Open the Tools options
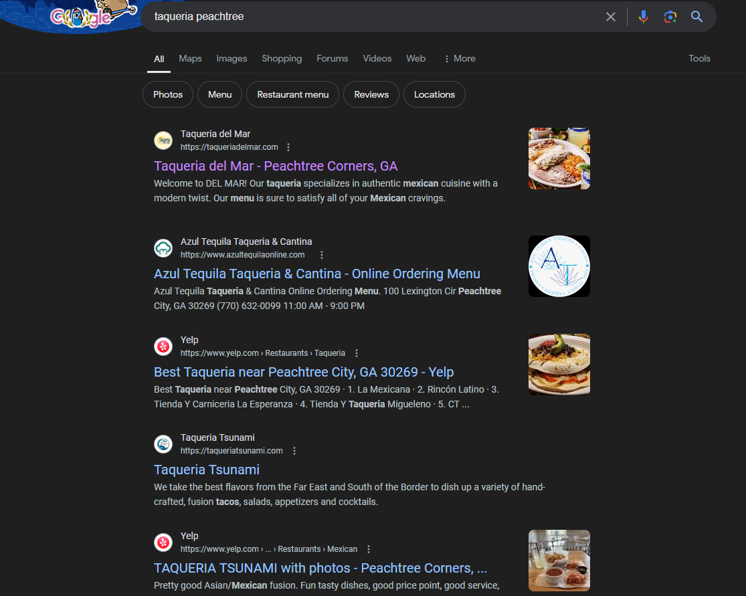Image resolution: width=746 pixels, height=596 pixels. (x=699, y=58)
